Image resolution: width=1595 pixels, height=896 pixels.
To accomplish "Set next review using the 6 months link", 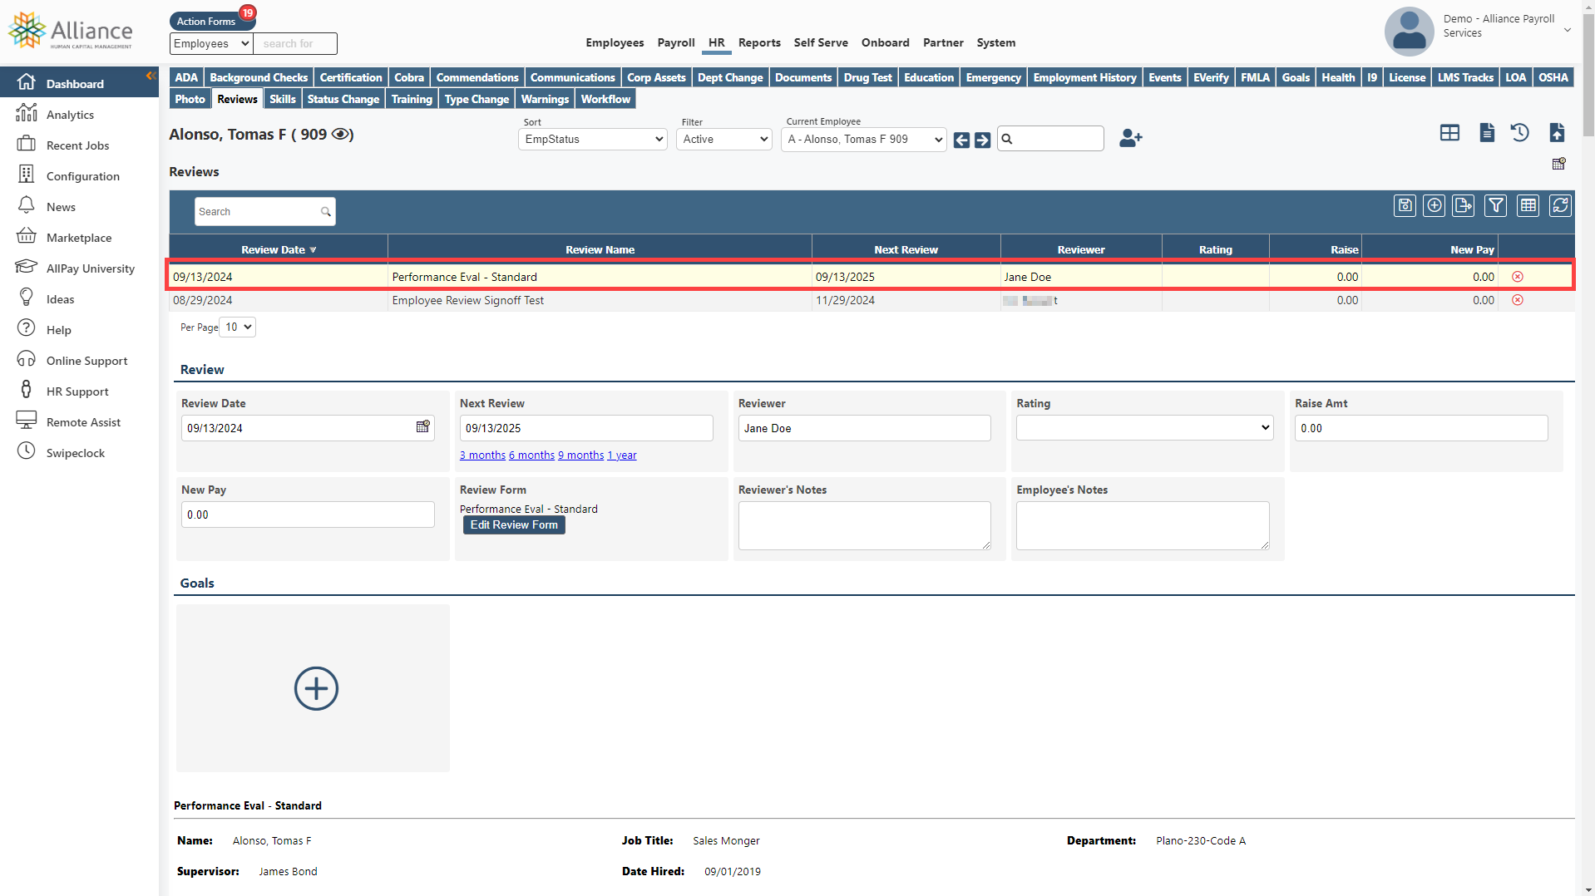I will click(x=531, y=455).
